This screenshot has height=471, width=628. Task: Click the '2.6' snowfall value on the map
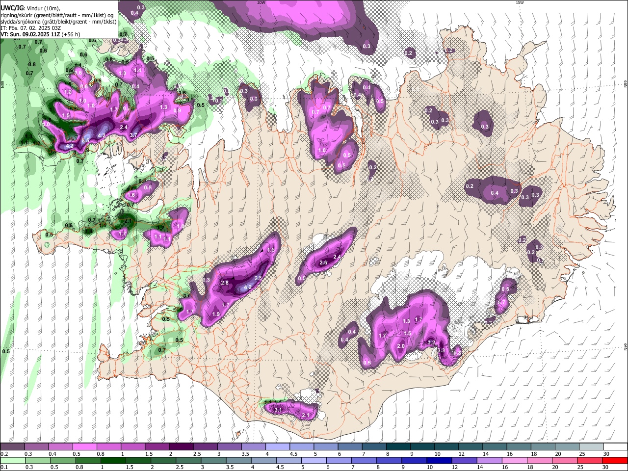pyautogui.click(x=323, y=262)
